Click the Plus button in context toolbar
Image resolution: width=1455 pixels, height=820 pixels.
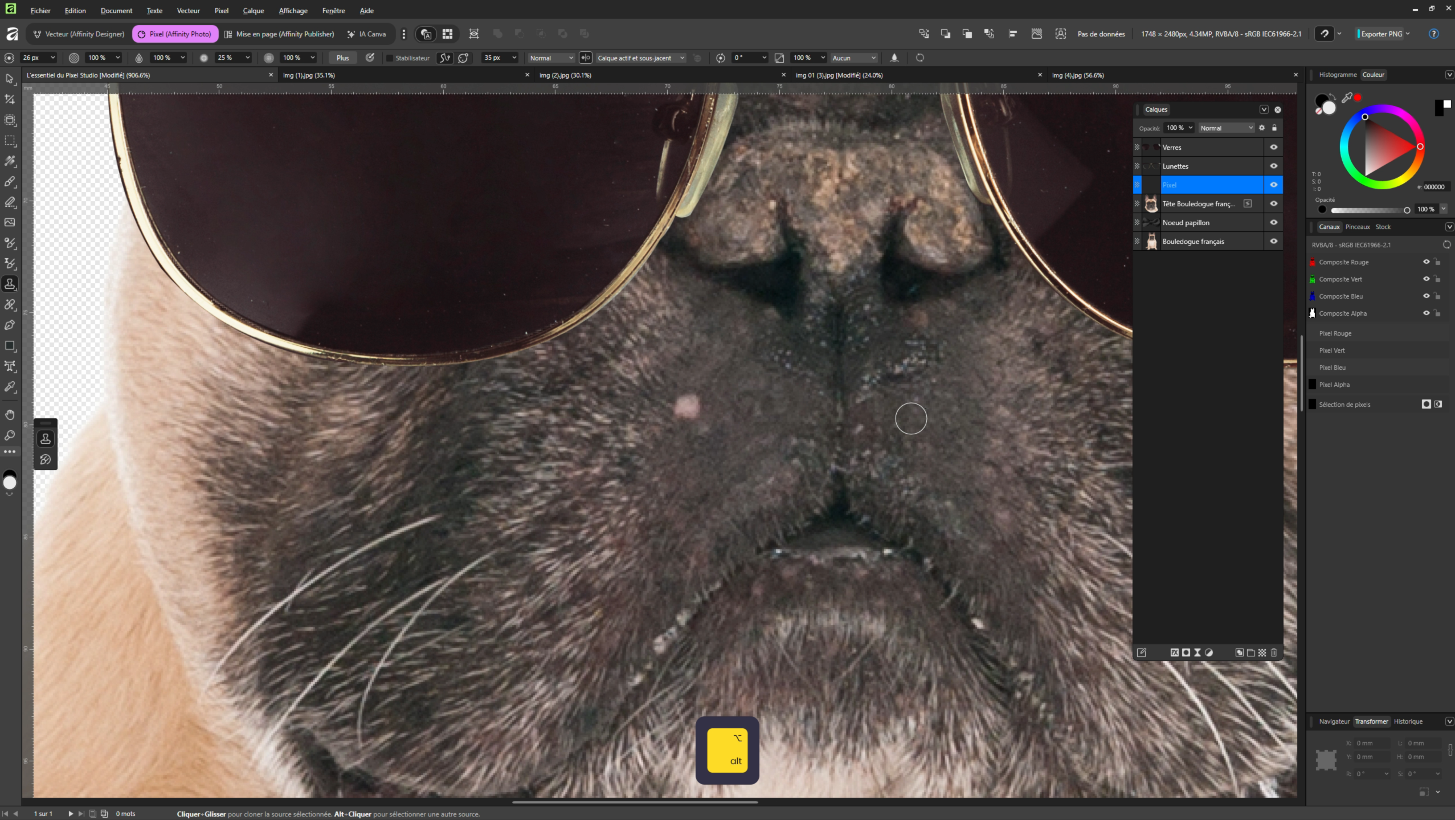coord(342,58)
